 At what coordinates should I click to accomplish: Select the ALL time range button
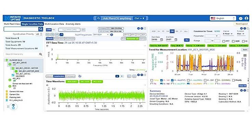tap(186, 31)
